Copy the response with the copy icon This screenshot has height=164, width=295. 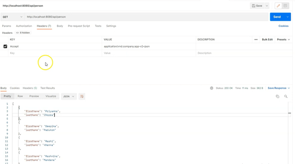[277, 97]
